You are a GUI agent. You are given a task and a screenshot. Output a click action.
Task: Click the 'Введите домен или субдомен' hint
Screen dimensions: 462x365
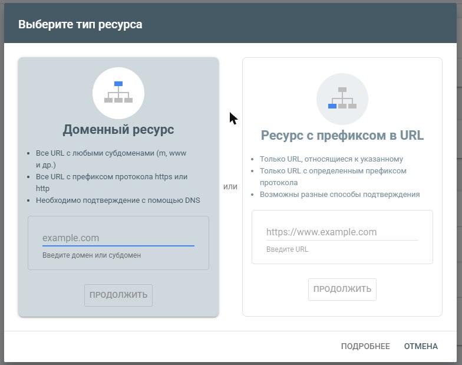(92, 255)
